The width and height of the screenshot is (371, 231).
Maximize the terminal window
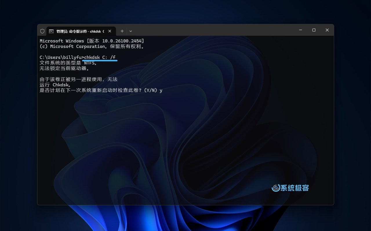tap(314, 30)
